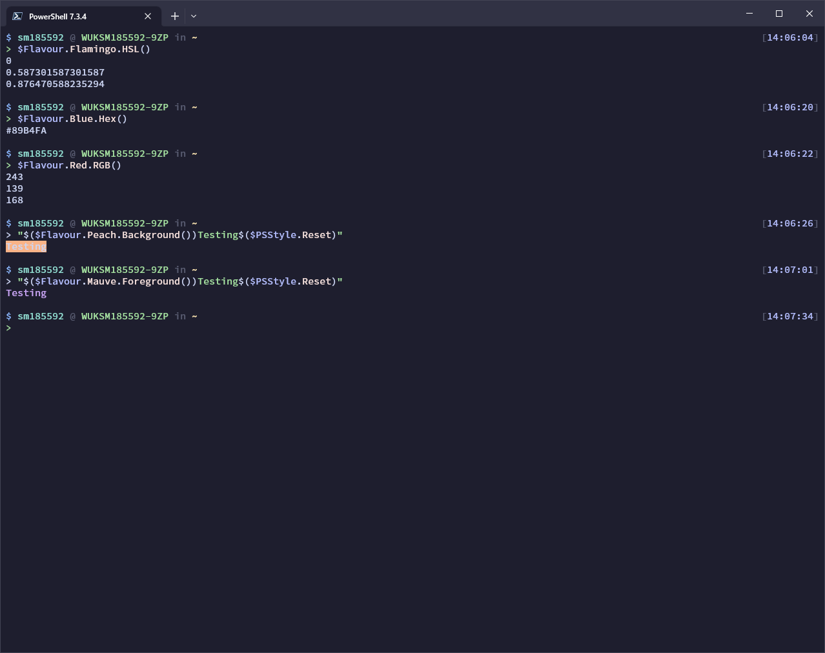The height and width of the screenshot is (653, 825).
Task: Open a new terminal tab with the plus icon
Action: tap(174, 15)
